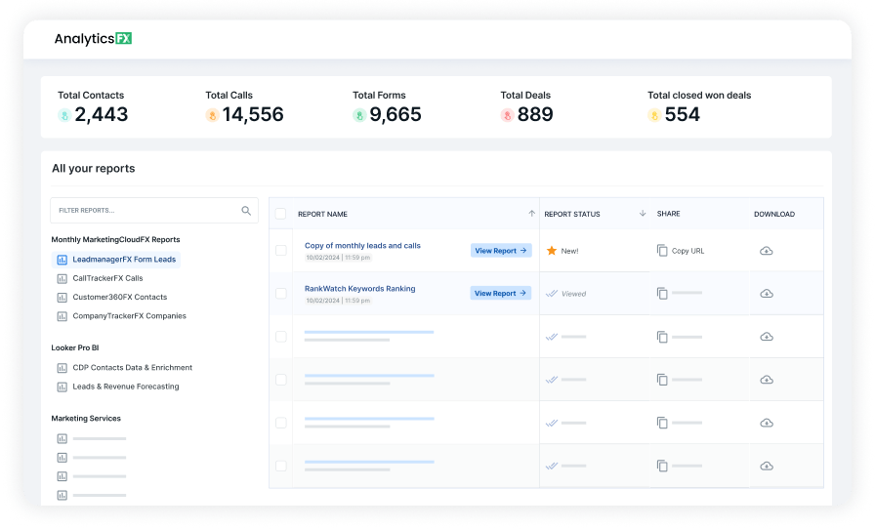Click the Total Calls metric icon
The image size is (875, 529).
point(212,115)
